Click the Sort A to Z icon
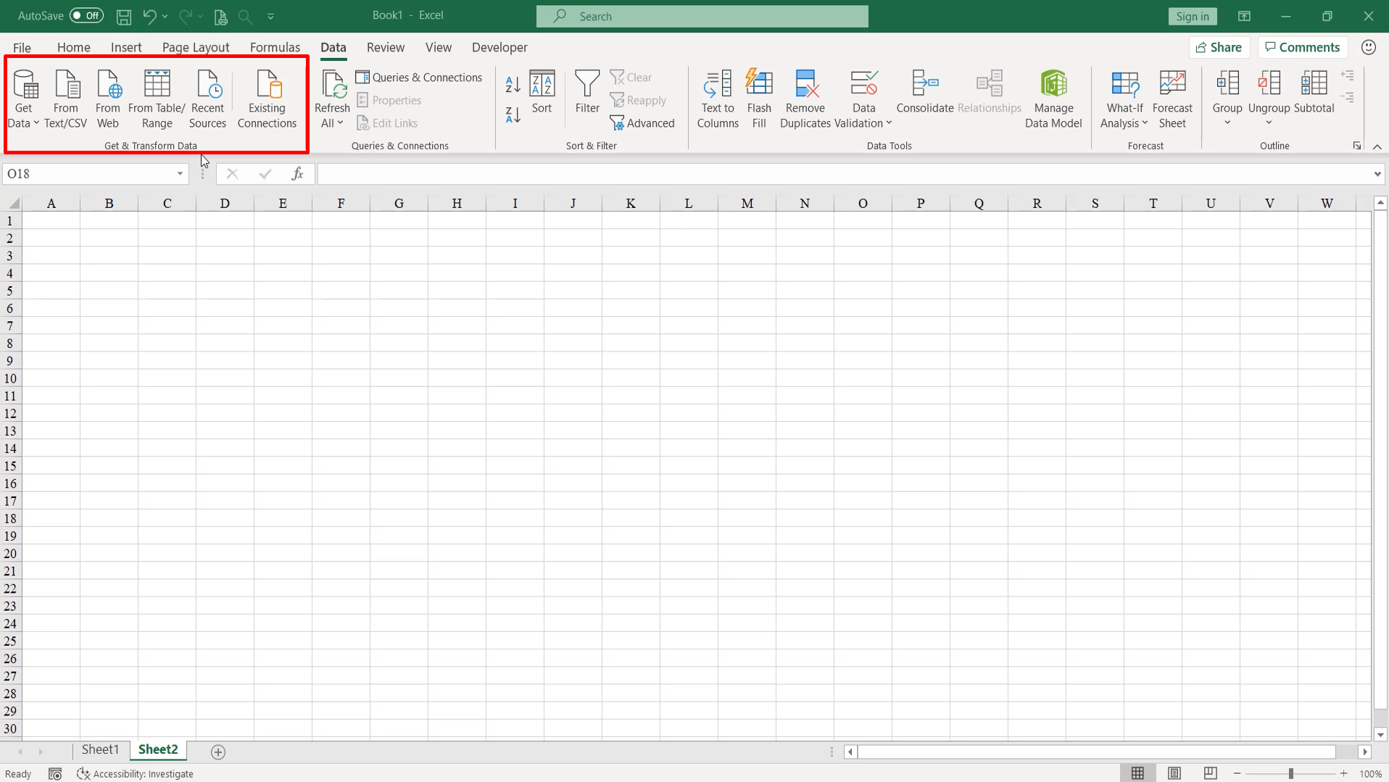The height and width of the screenshot is (782, 1389). point(513,85)
